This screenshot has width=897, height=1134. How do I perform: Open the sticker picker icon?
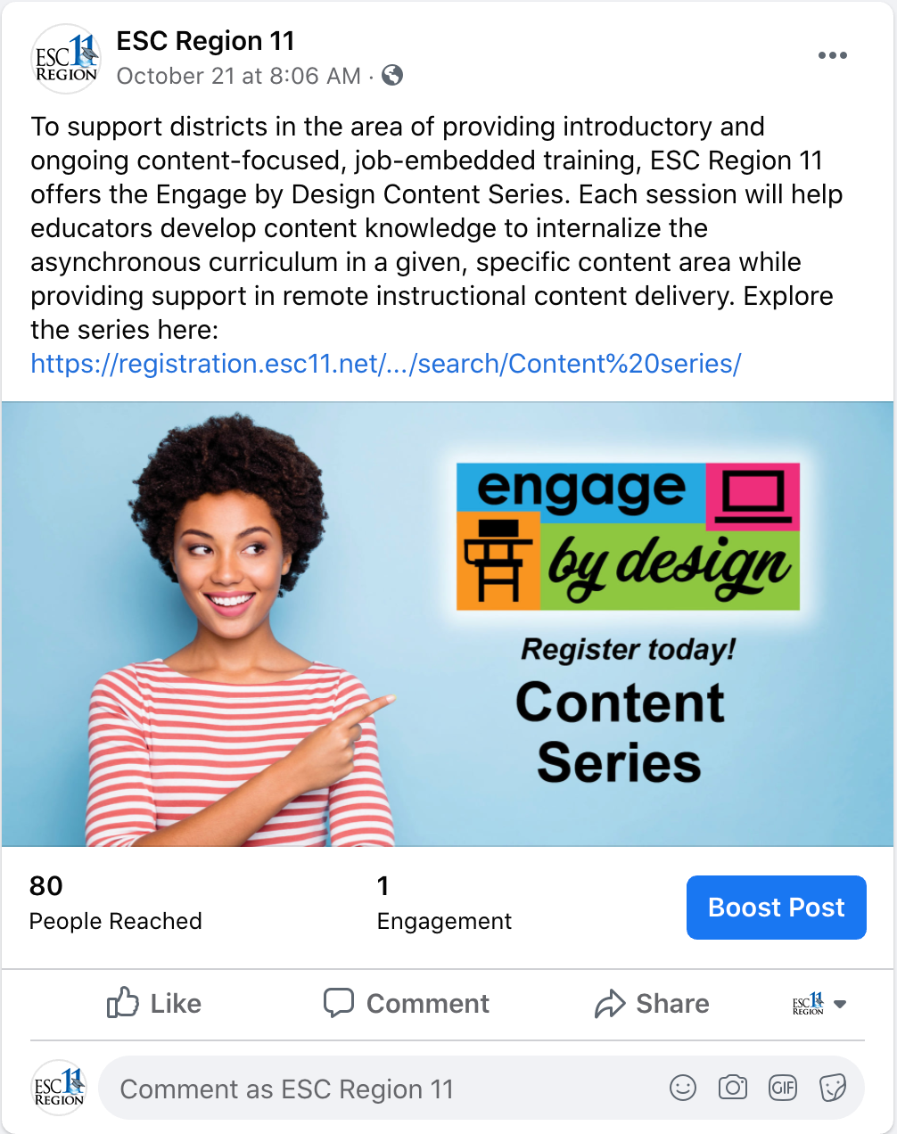click(833, 1088)
